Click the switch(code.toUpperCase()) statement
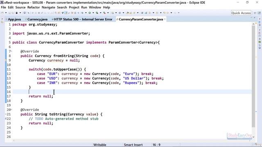The width and height of the screenshot is (262, 147). click(57, 69)
